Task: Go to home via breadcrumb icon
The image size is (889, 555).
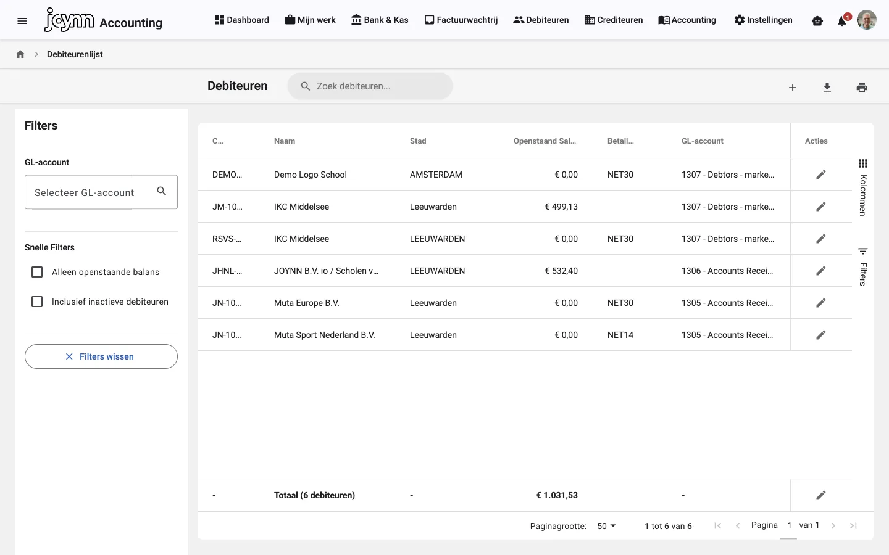Action: 20,54
